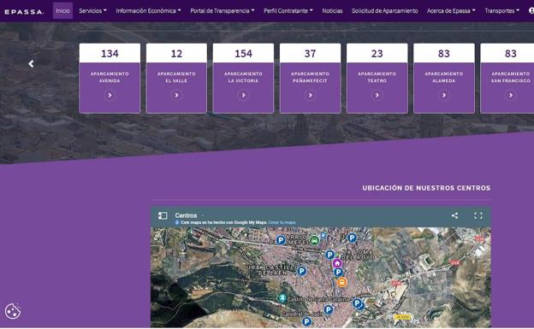
Task: Click the map share icon
Action: click(x=454, y=215)
